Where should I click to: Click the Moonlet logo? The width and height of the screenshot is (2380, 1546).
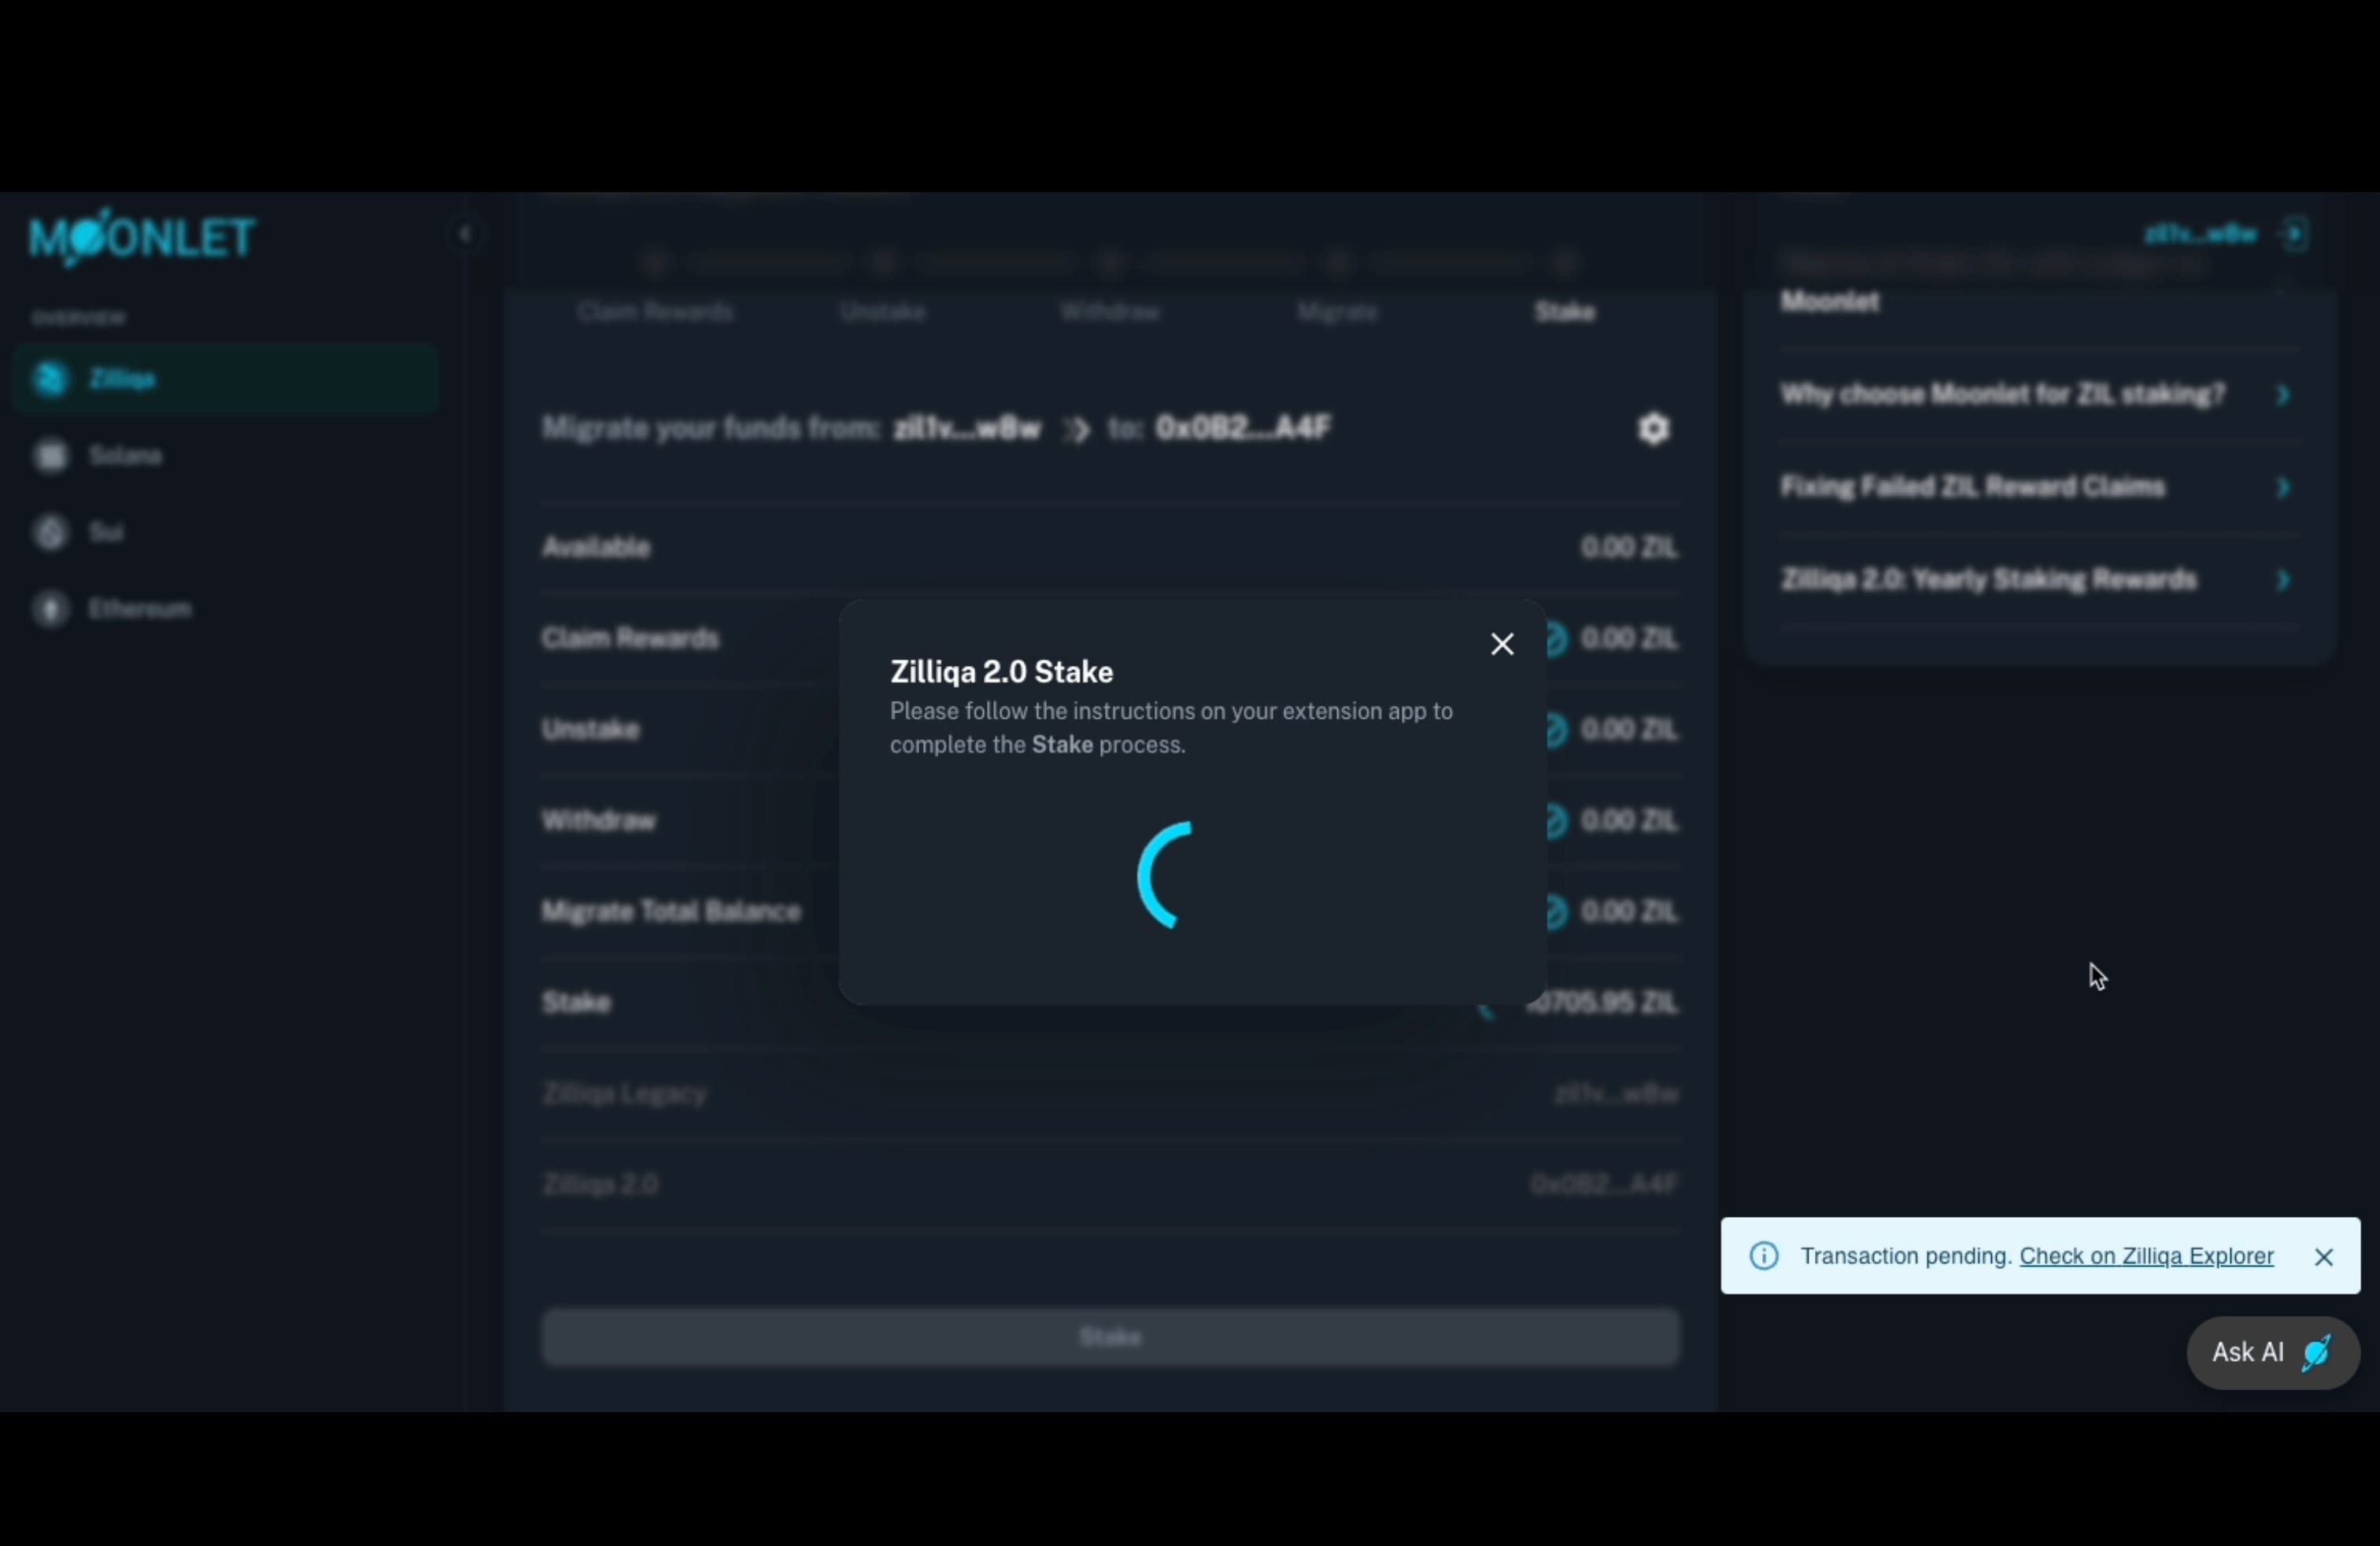point(142,238)
